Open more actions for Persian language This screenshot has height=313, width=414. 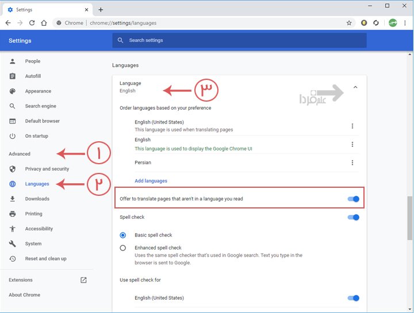tap(352, 163)
